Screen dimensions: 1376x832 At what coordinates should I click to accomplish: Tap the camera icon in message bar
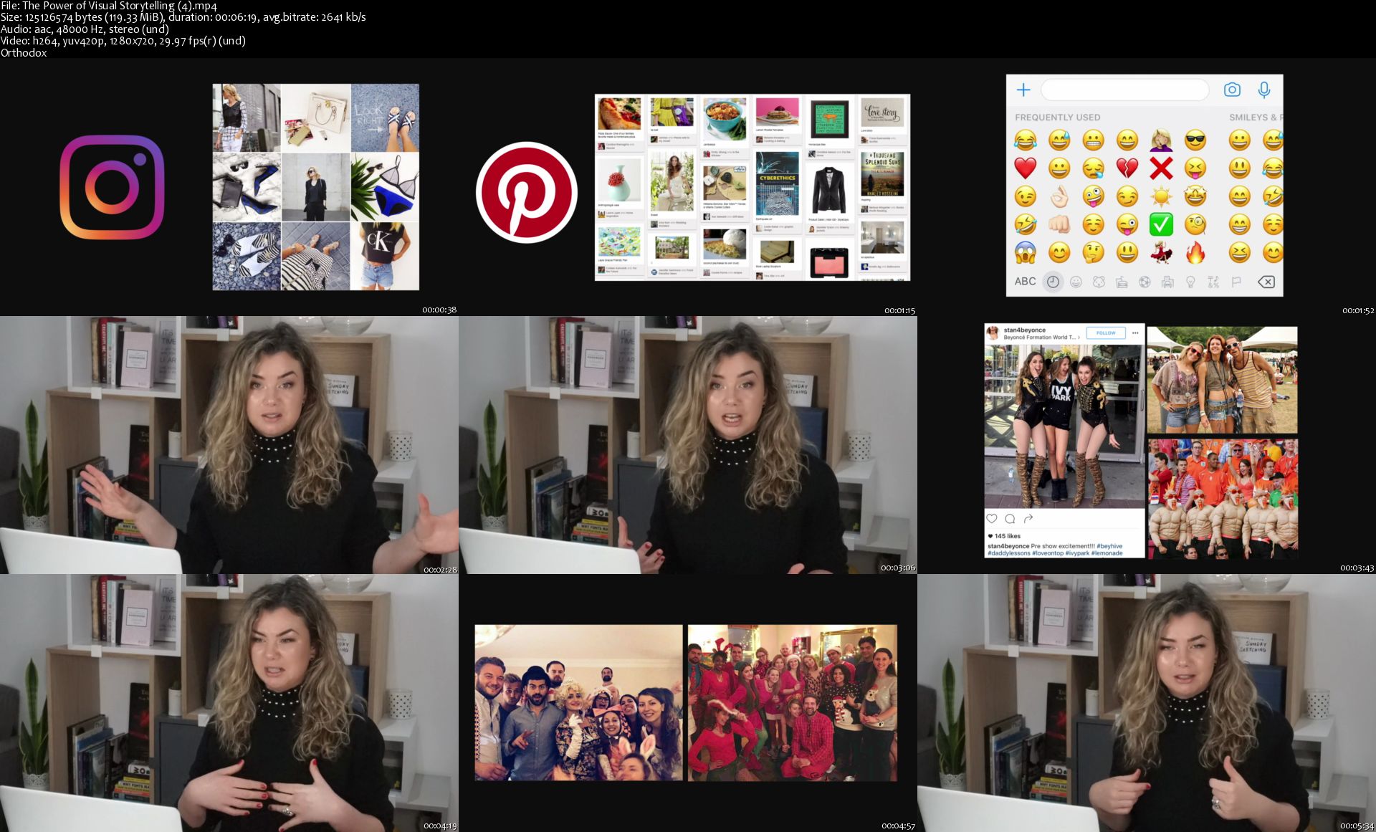(x=1232, y=90)
